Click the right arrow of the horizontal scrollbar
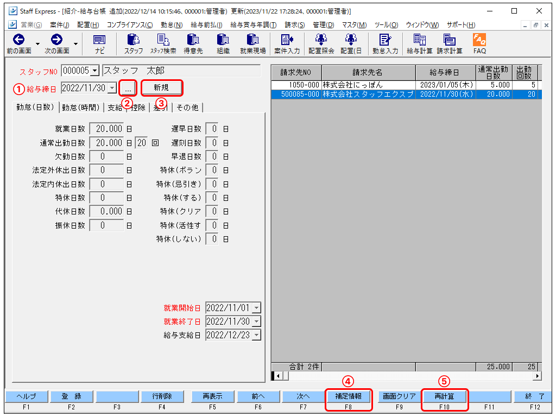The image size is (556, 417). pos(538,376)
